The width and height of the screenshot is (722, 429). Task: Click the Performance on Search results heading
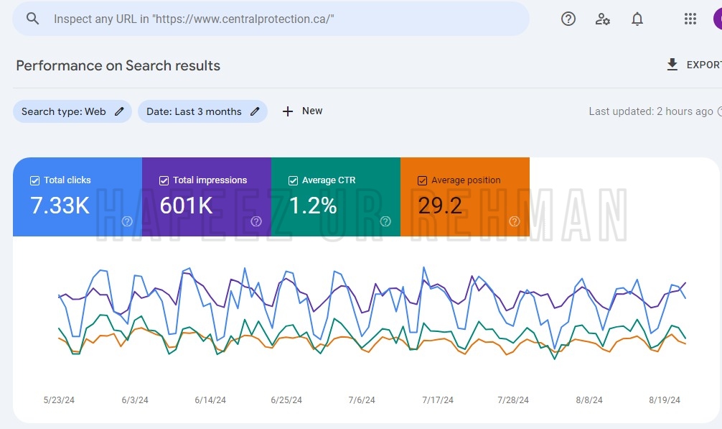[118, 65]
